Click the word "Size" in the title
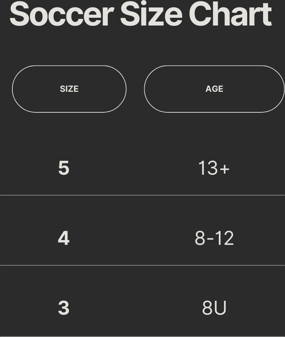The width and height of the screenshot is (285, 337). (151, 14)
